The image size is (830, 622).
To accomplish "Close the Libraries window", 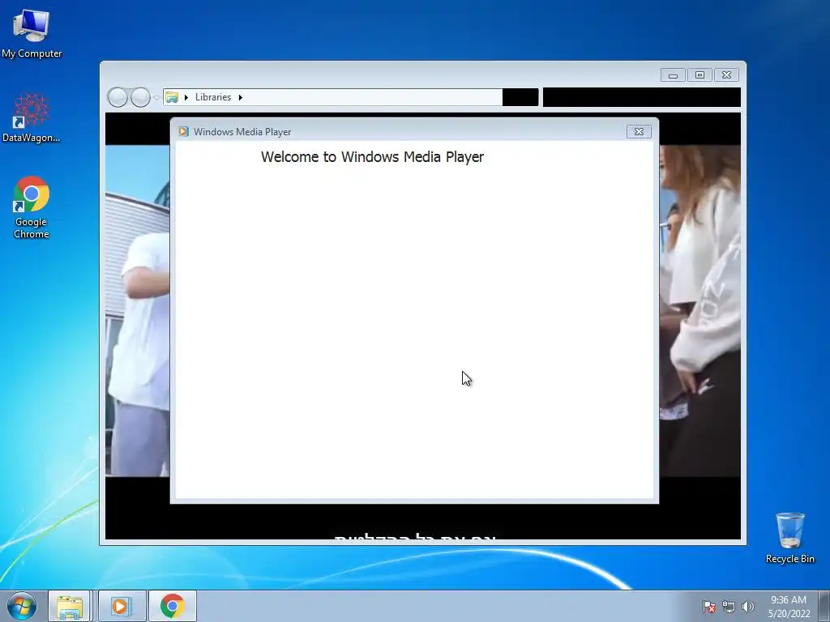I will point(726,75).
